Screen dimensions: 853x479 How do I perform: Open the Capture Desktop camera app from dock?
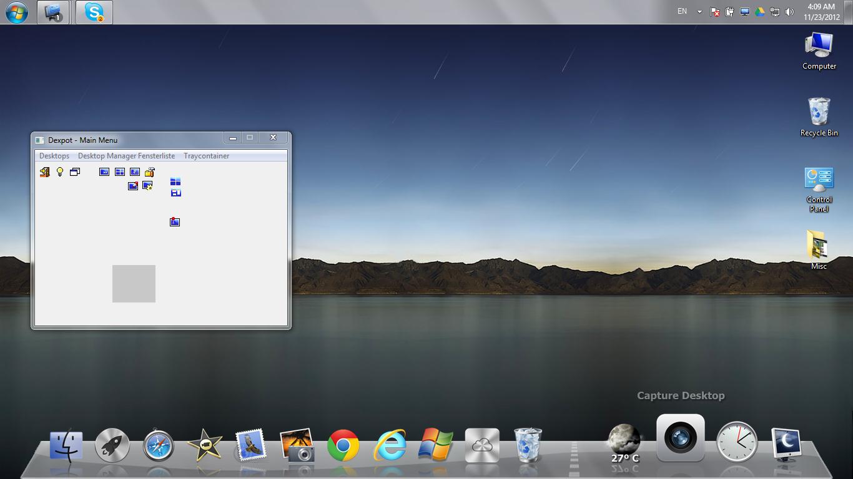pos(680,438)
